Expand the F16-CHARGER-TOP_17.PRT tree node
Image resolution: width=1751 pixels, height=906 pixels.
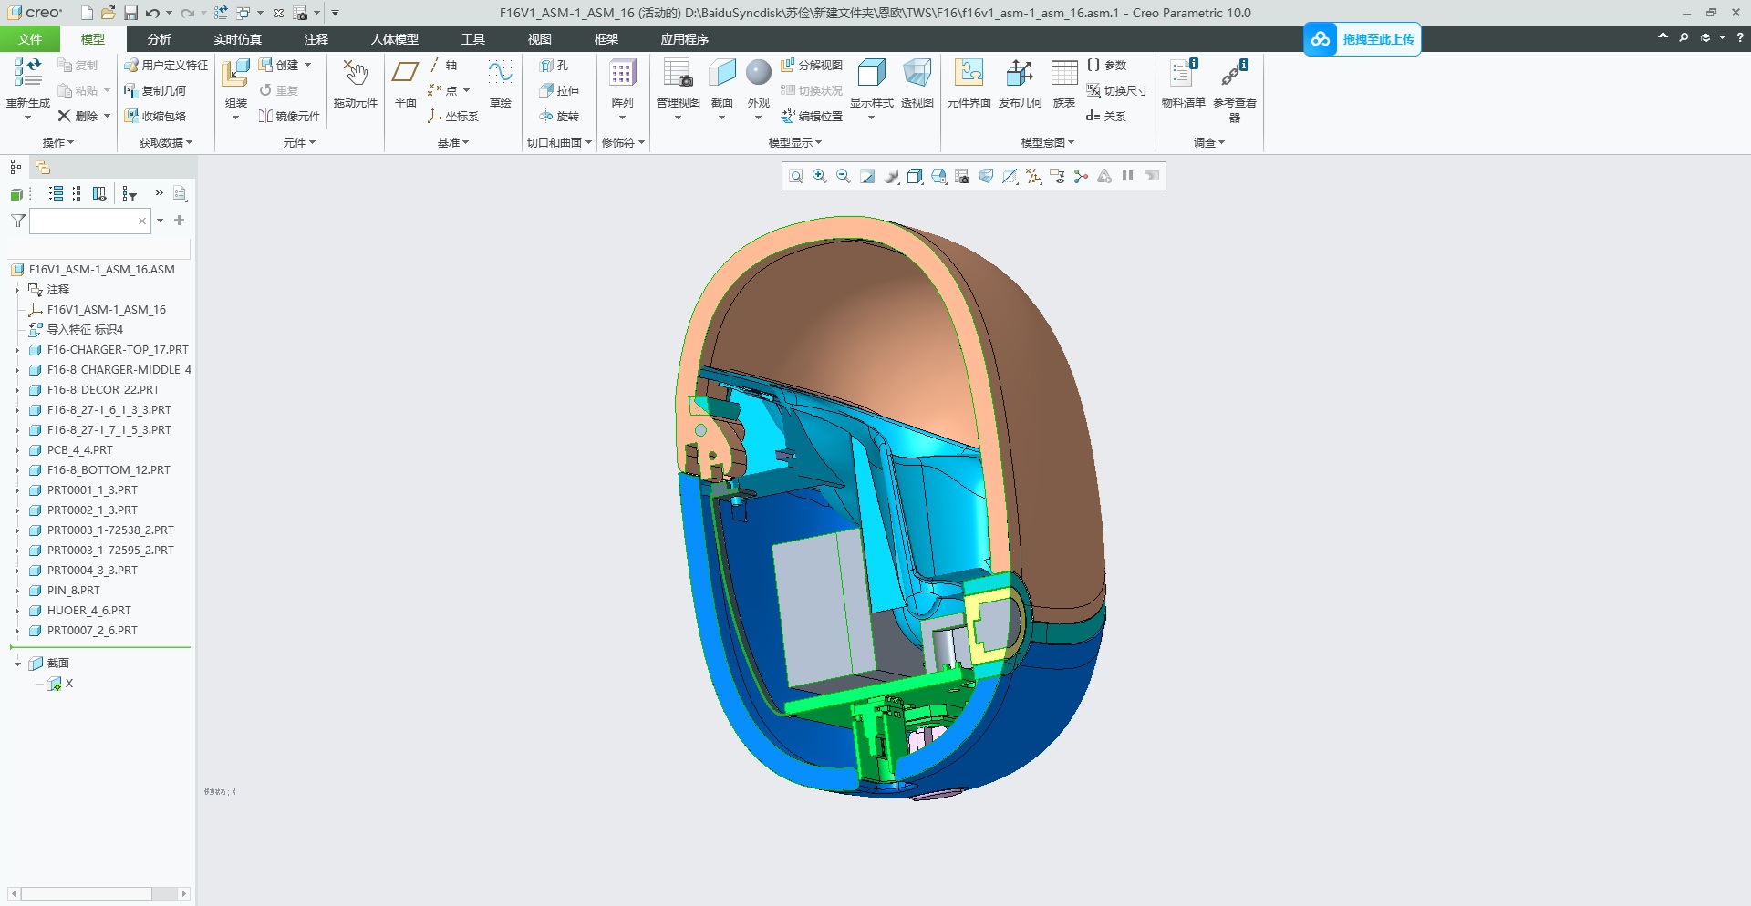16,349
